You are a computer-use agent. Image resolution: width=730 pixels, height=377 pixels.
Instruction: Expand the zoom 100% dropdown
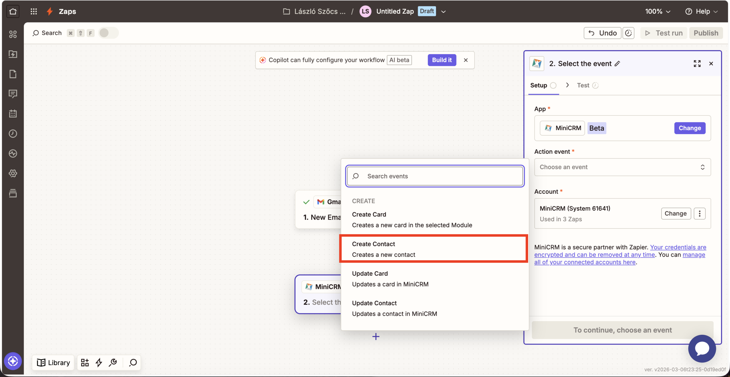[x=658, y=11]
